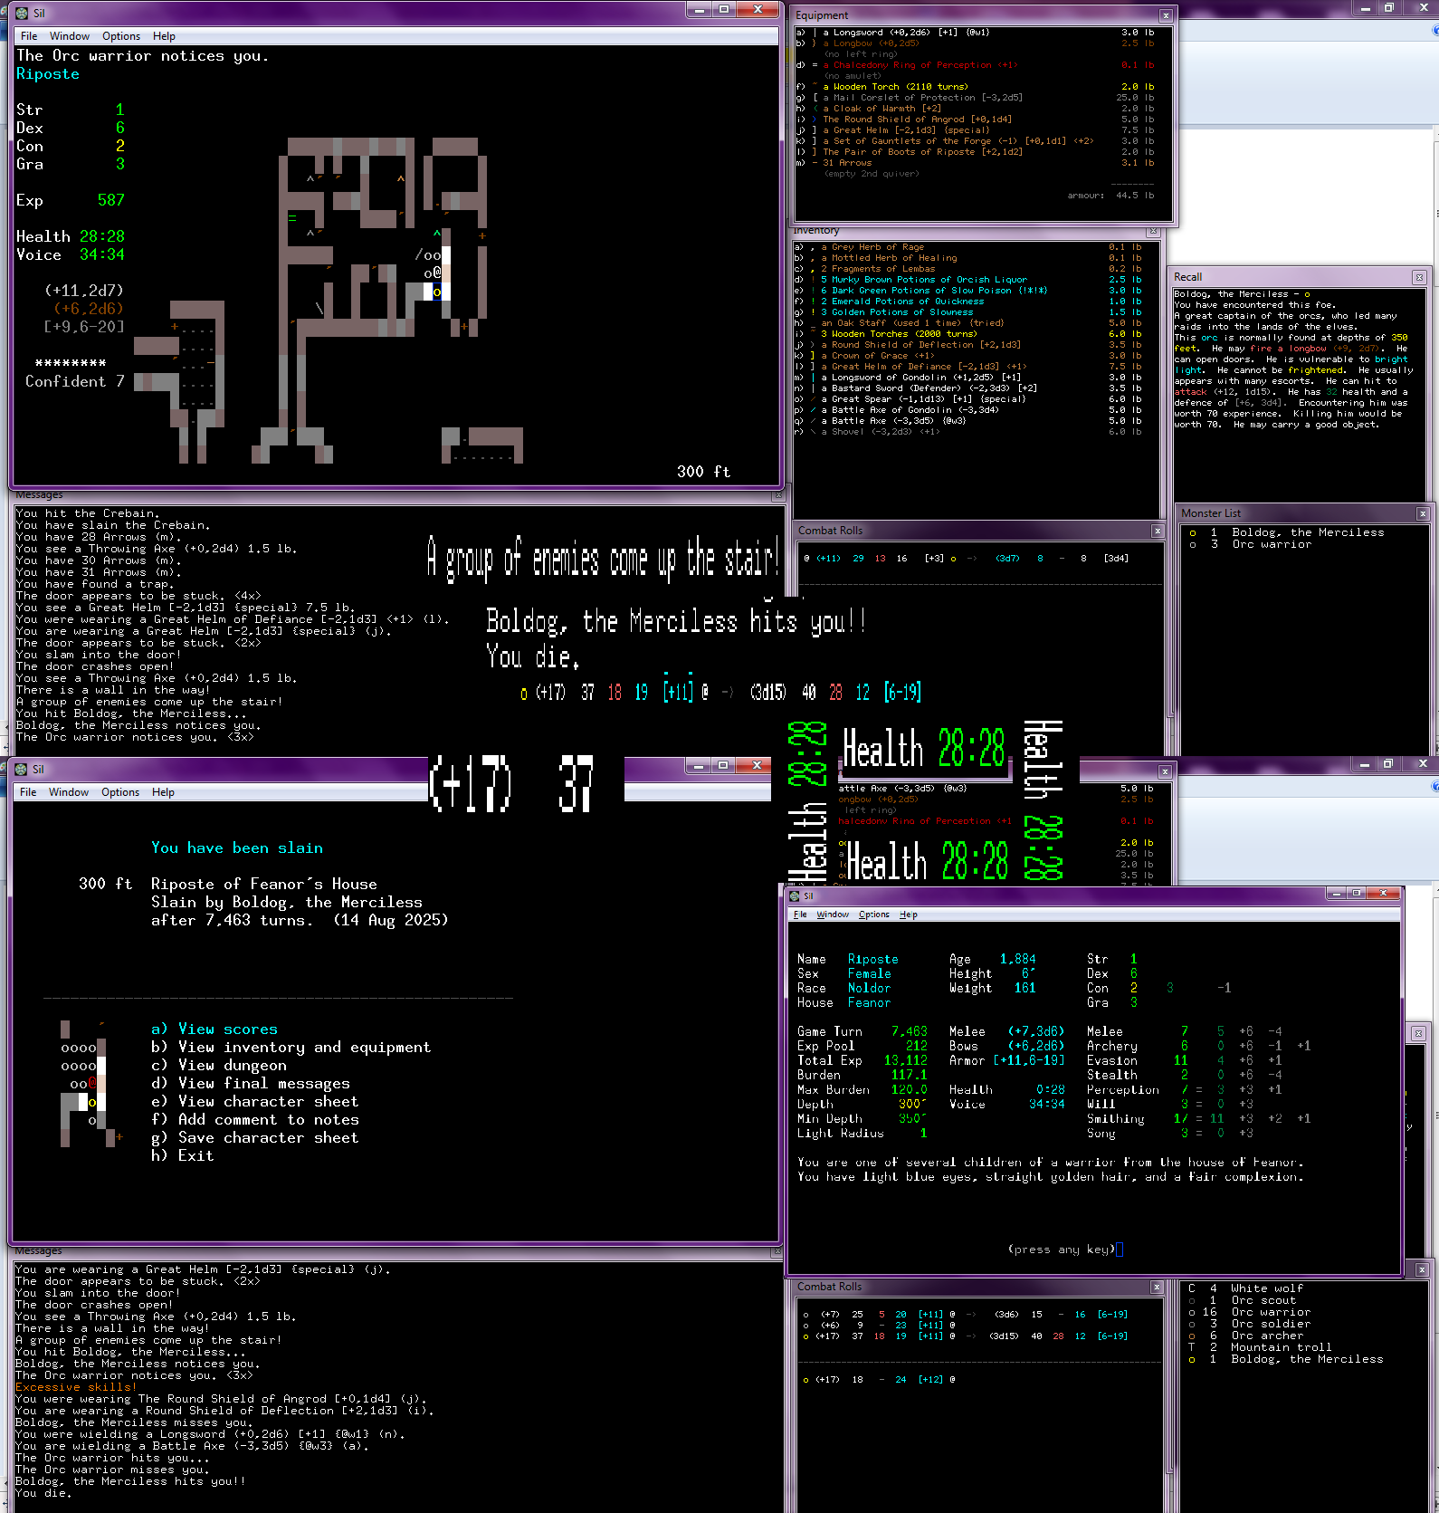Select 'e) View character sheet' option
Screen dimensions: 1439x1513
coord(255,1101)
